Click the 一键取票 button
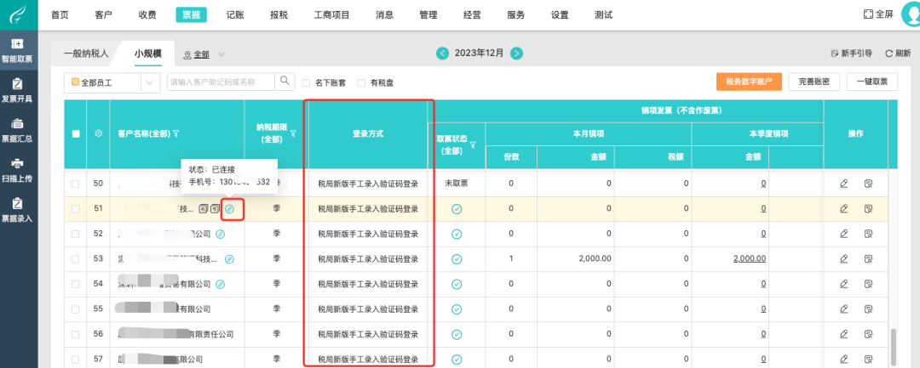 tap(871, 82)
